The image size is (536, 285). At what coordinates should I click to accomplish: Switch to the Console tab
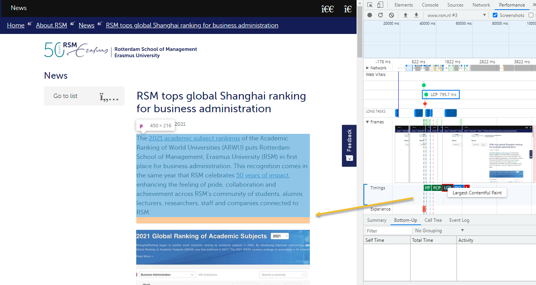coord(430,5)
